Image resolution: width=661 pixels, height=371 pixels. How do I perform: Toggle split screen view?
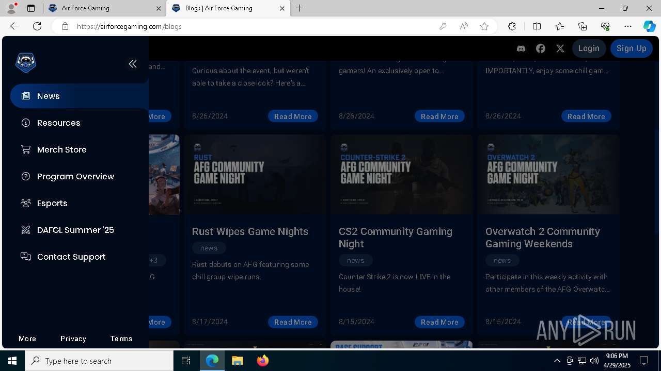pyautogui.click(x=537, y=26)
